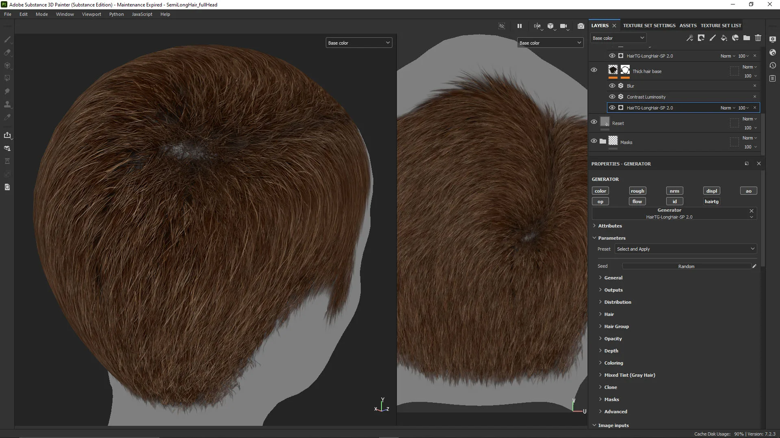Open the History panel clock icon
The height and width of the screenshot is (438, 780).
[x=773, y=65]
